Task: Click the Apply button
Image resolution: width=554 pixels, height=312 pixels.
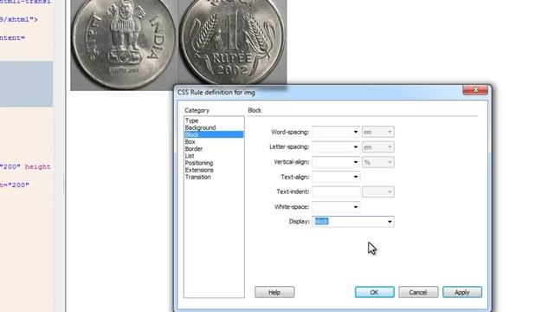Action: pyautogui.click(x=462, y=292)
